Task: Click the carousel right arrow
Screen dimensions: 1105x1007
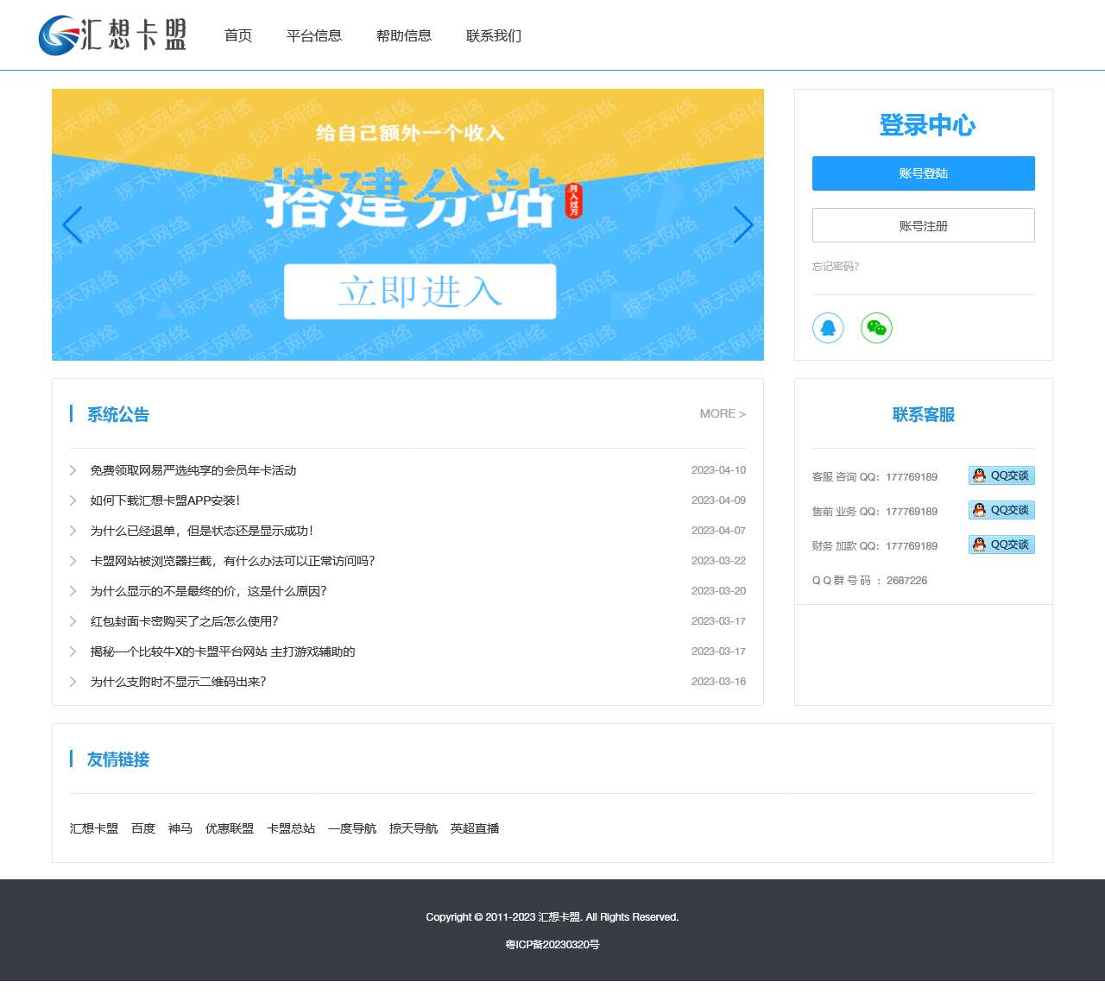Action: coord(743,225)
